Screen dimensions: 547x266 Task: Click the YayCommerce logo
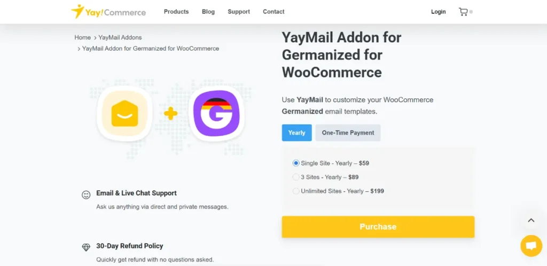pos(108,12)
